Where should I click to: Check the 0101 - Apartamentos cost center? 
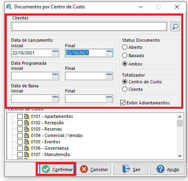[x=20, y=116]
